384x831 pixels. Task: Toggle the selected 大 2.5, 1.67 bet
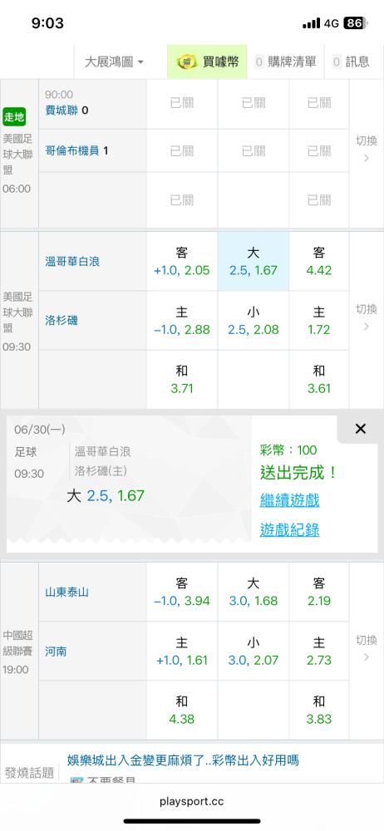[254, 261]
